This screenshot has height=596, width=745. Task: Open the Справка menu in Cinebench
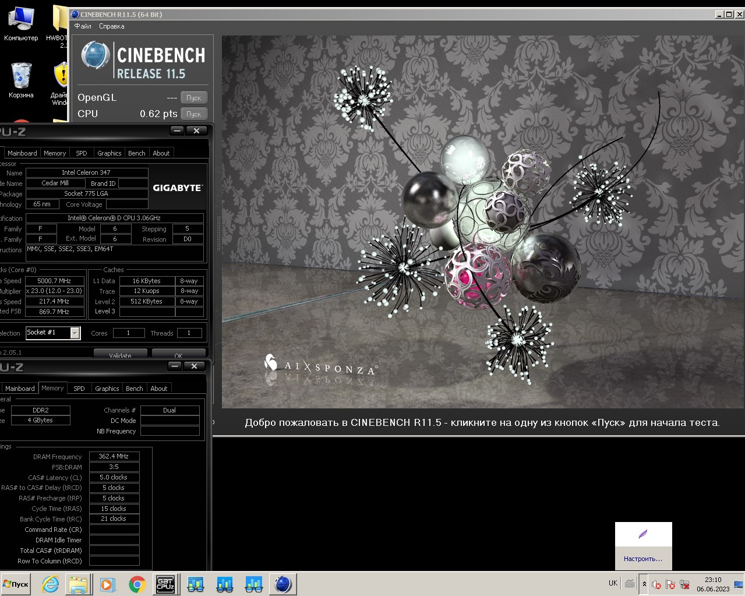[112, 26]
